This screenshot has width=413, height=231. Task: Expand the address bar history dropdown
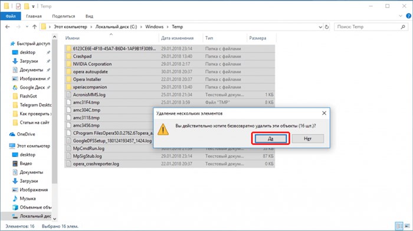(x=320, y=27)
